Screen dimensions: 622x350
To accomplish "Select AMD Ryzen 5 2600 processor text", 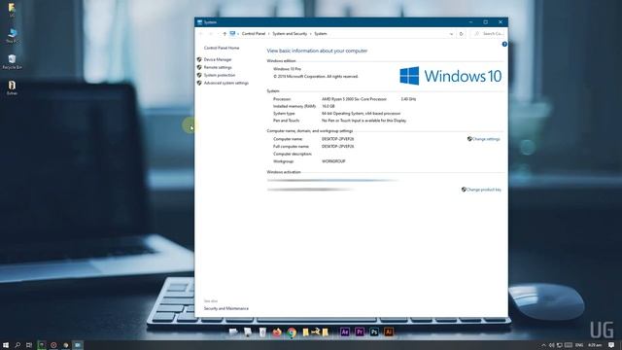I will [354, 99].
